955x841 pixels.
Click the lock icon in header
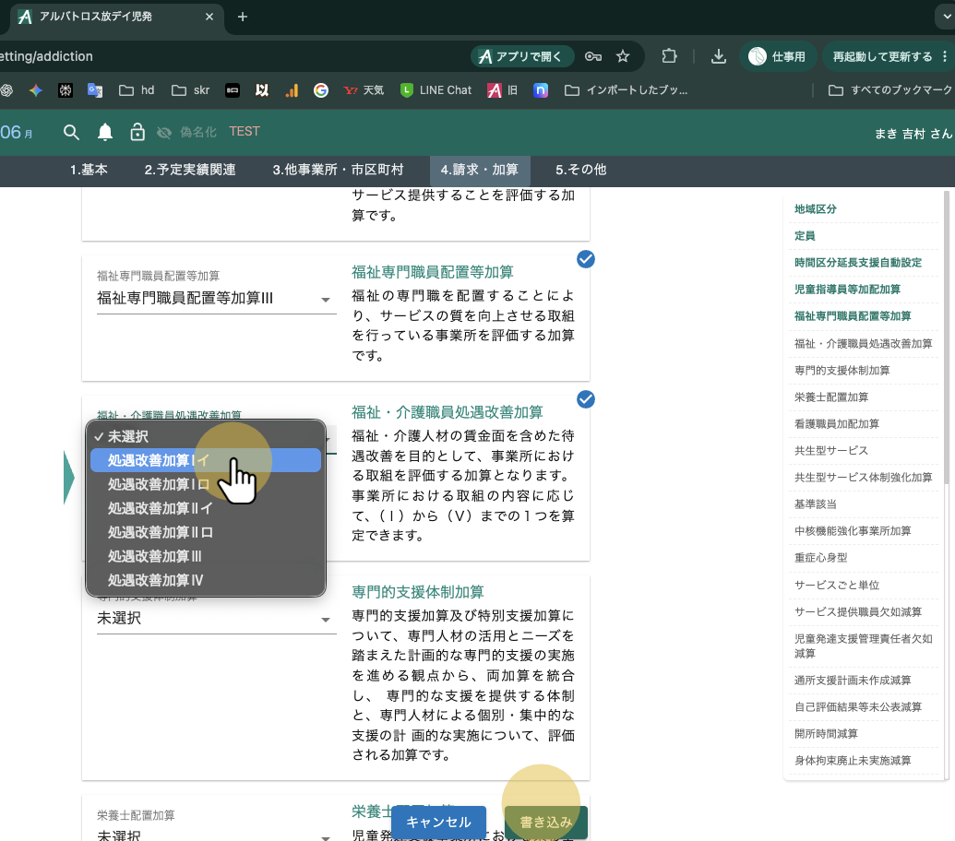point(137,132)
